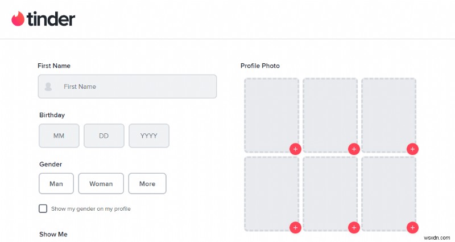Click the MM birthday month field
Image resolution: width=455 pixels, height=242 pixels.
[x=59, y=136]
